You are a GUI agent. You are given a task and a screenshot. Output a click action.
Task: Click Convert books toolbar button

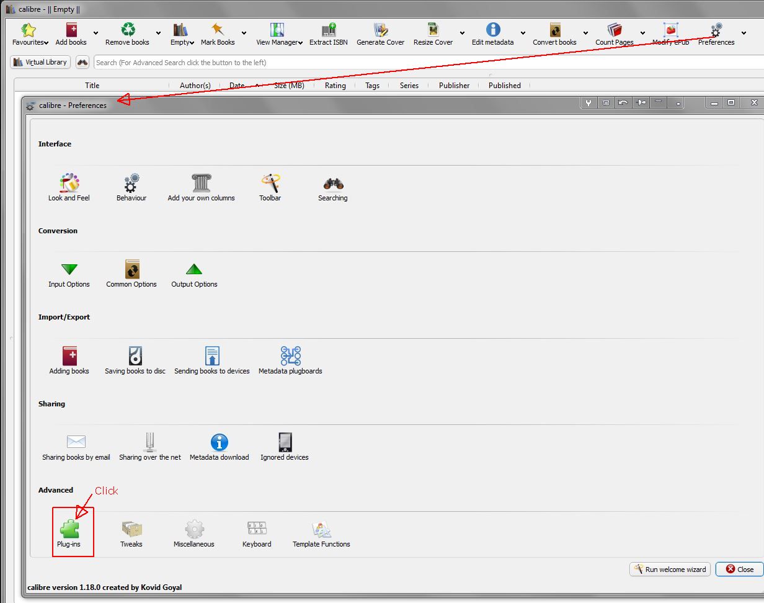click(x=554, y=34)
